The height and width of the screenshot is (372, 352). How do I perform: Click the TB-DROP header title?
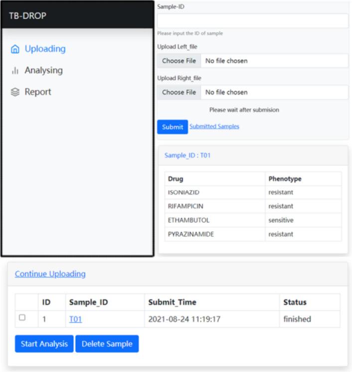tap(27, 15)
